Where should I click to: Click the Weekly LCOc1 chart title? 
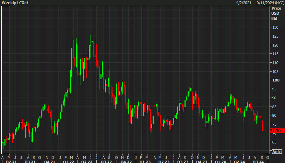click(15, 3)
